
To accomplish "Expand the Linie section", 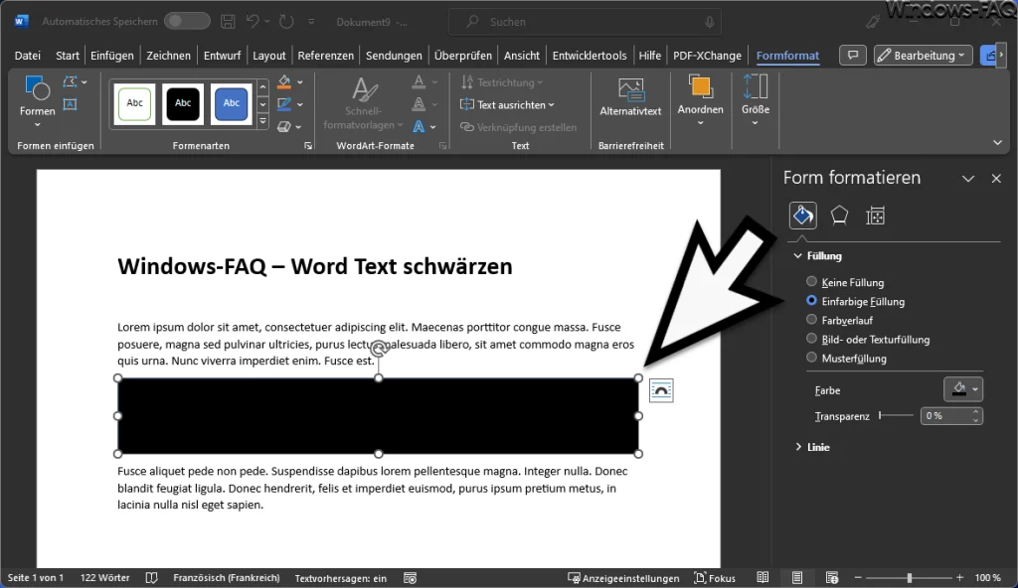I will coord(812,447).
